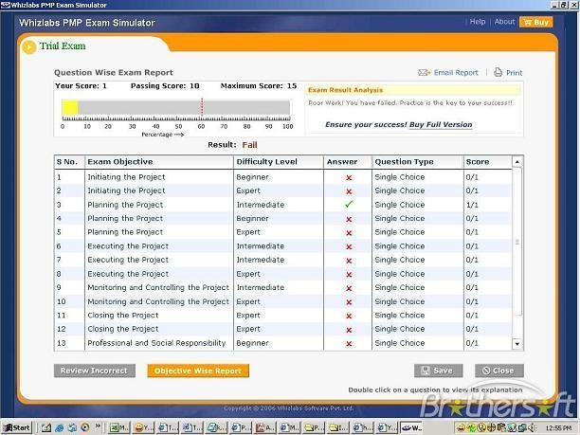
Task: Open the Objective Wise Report
Action: pos(198,371)
